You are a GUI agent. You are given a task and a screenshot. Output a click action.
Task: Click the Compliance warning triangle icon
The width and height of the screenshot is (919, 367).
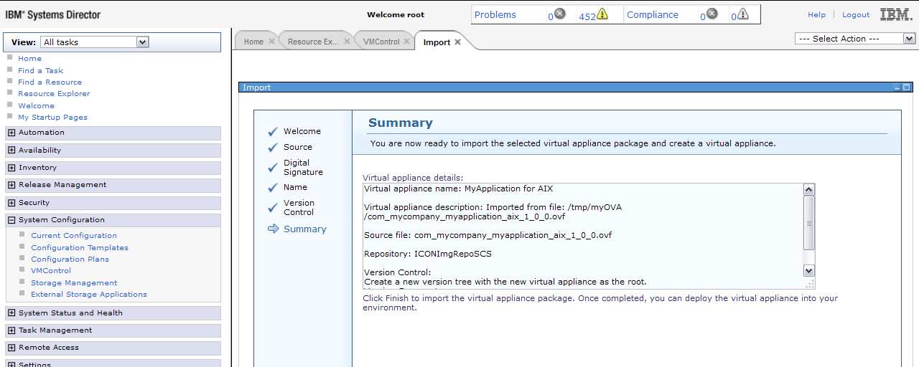[x=743, y=14]
